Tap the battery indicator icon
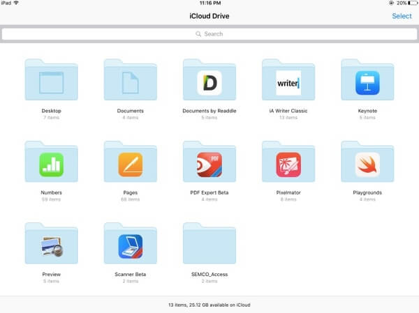This screenshot has width=419, height=313. click(413, 3)
